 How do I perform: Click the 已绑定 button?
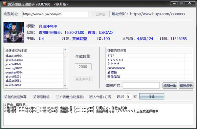100,14
